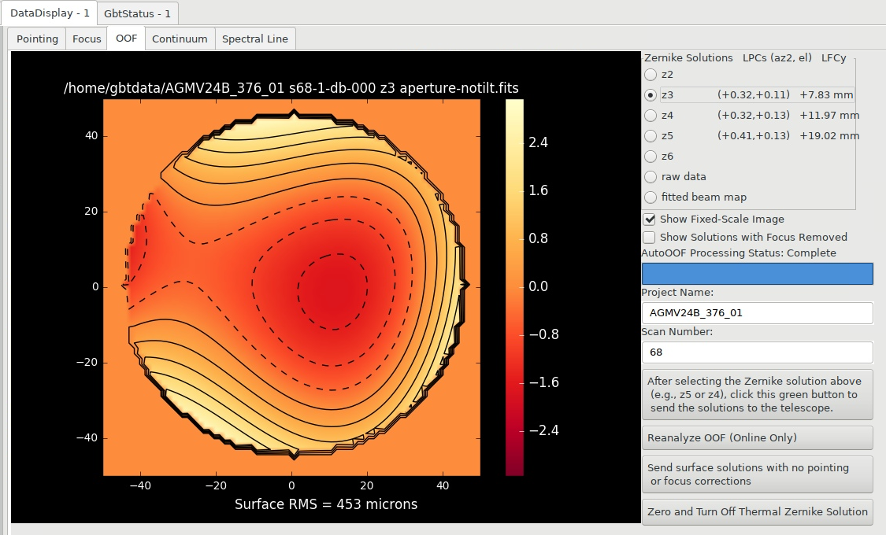Open the Continuum tab
Image resolution: width=886 pixels, height=535 pixels.
tap(180, 39)
